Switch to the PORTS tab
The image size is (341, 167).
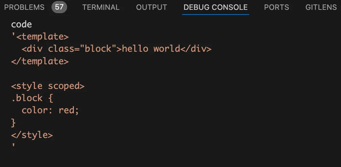click(277, 7)
